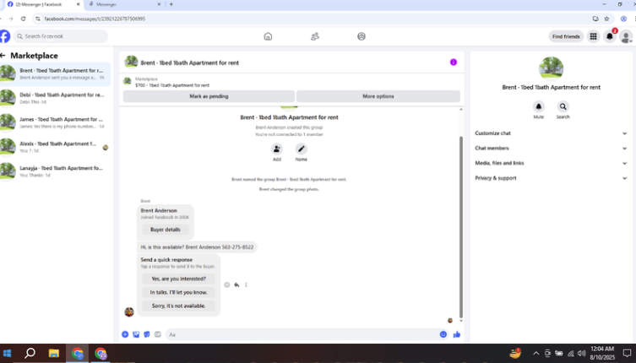Open conversation info purple icon
636x363 pixels.
453,62
